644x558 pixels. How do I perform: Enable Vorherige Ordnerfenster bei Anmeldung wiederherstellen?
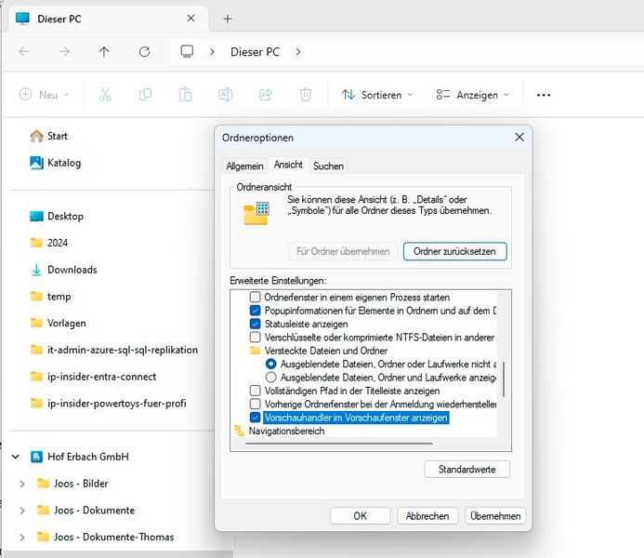(255, 404)
